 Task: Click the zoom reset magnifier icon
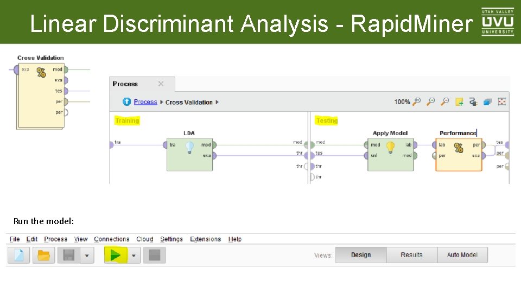(417, 101)
